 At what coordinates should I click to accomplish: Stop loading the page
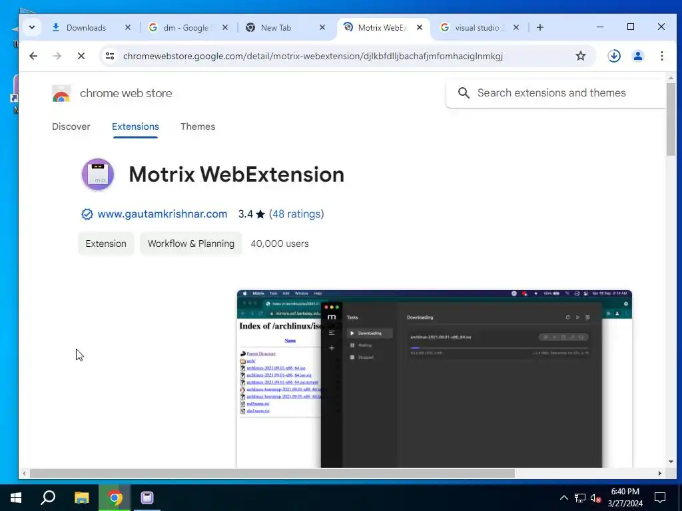pos(81,56)
